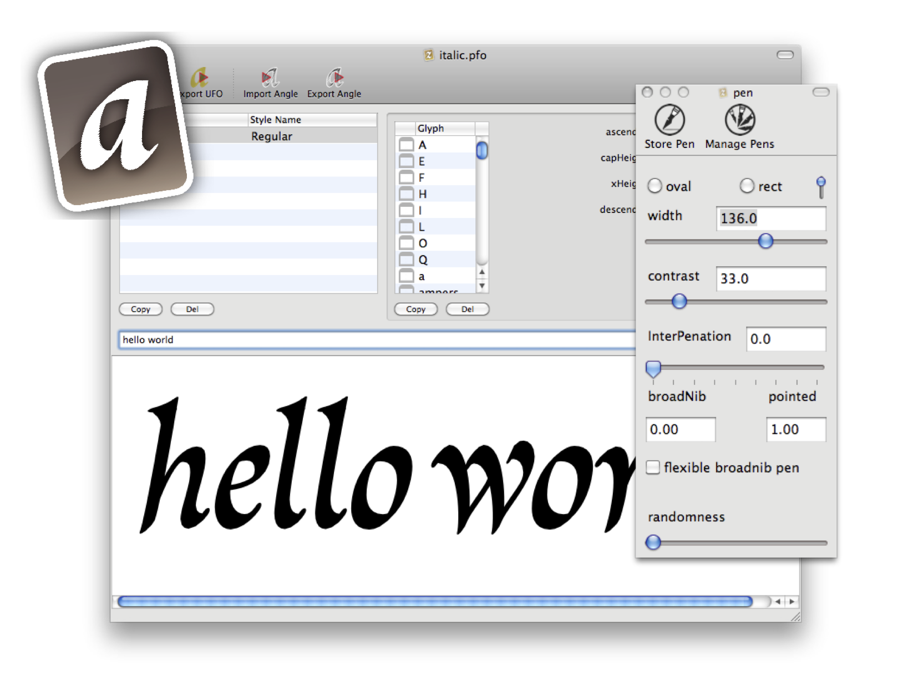Open the Manage Pens tool
Screen dimensions: 913x681
pyautogui.click(x=739, y=120)
